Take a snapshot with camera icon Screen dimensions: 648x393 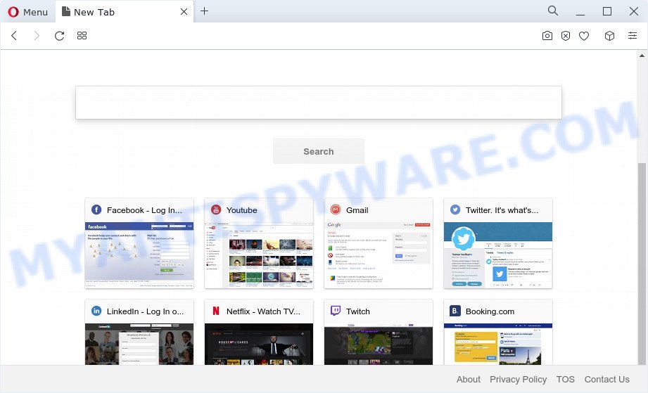pyautogui.click(x=547, y=36)
